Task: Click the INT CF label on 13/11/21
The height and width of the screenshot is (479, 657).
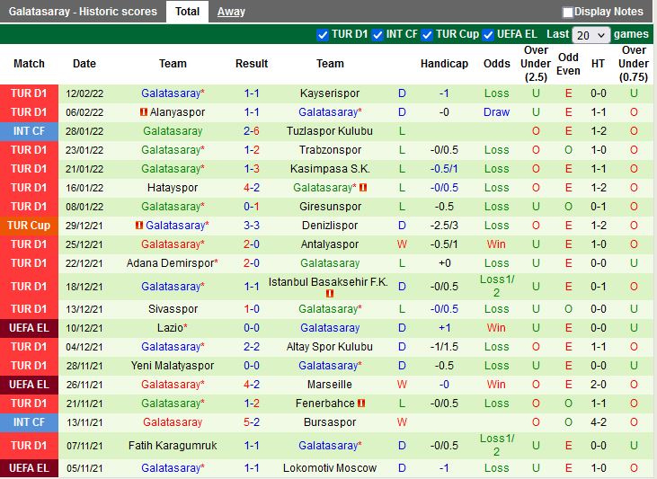Action: 29,422
